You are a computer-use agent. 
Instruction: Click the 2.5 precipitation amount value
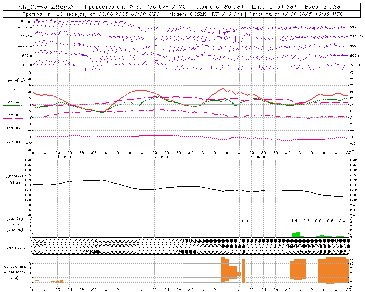(294, 221)
